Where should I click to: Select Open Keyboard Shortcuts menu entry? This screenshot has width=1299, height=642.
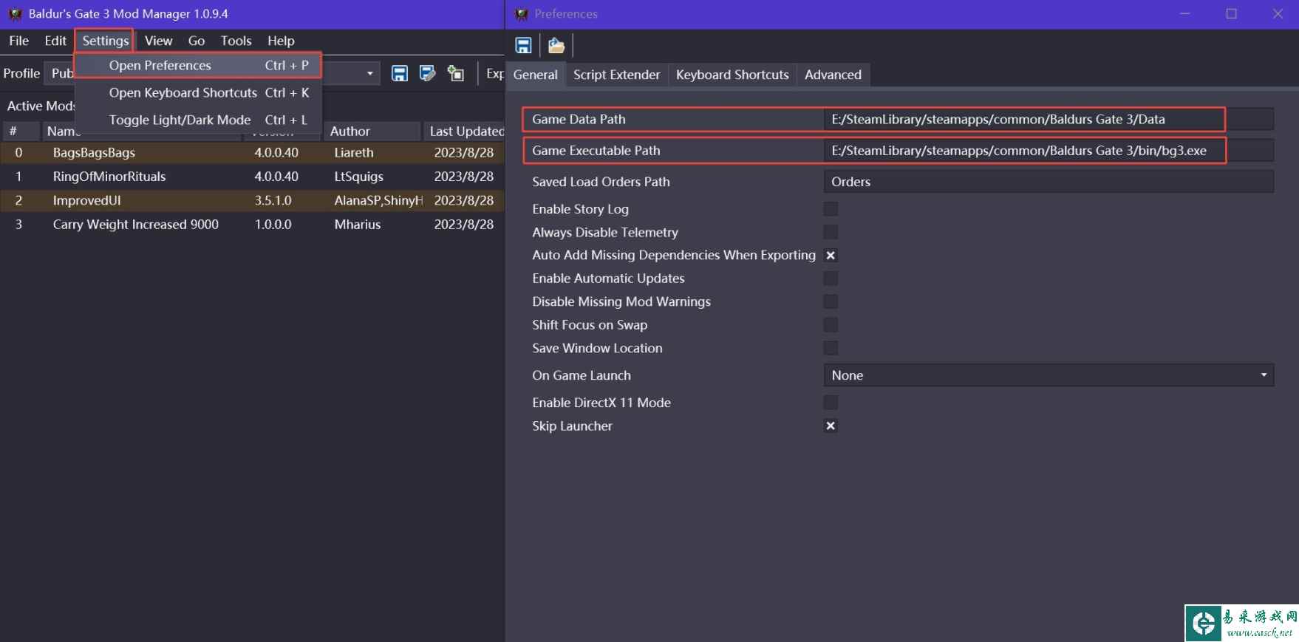(198, 92)
